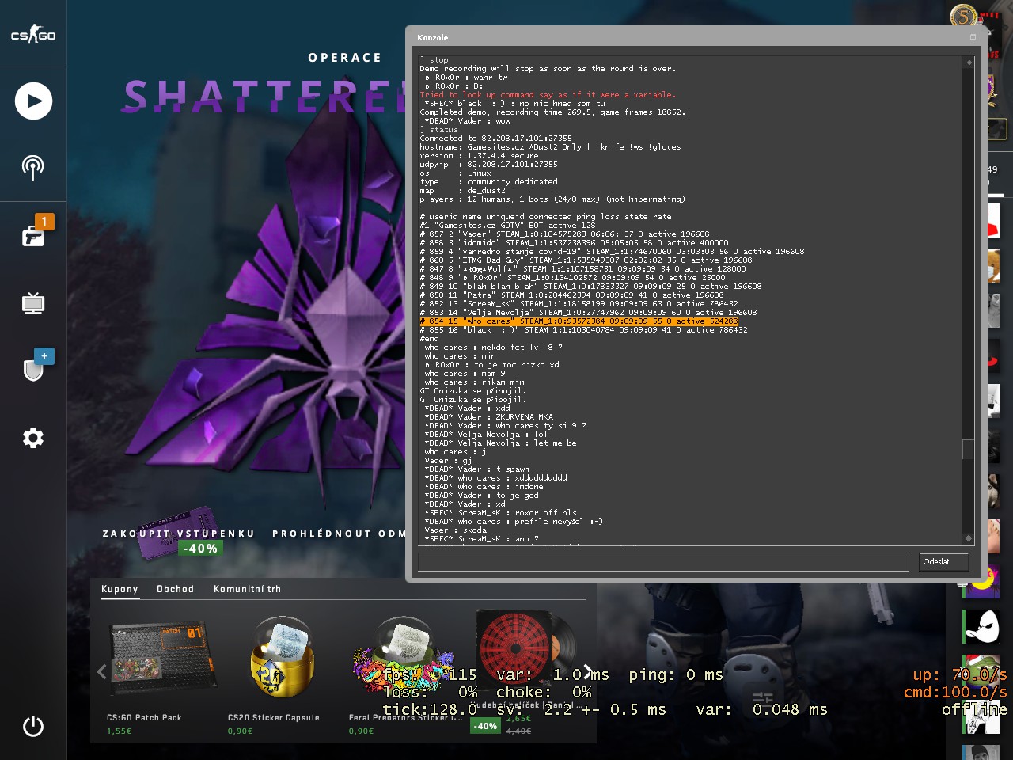Show next store items with right chevron
Image resolution: width=1013 pixels, height=760 pixels.
(587, 671)
